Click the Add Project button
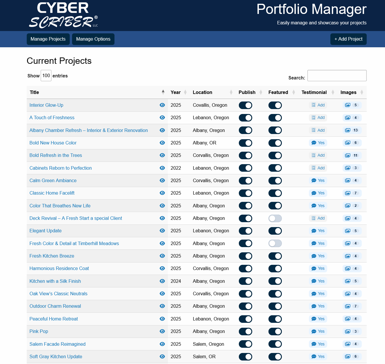Viewport: 385px width, 364px height. (348, 39)
